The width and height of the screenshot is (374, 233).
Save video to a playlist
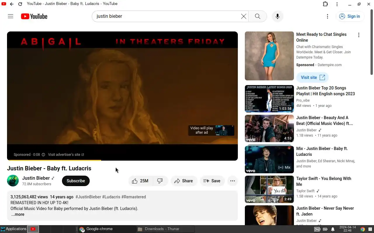tap(212, 181)
